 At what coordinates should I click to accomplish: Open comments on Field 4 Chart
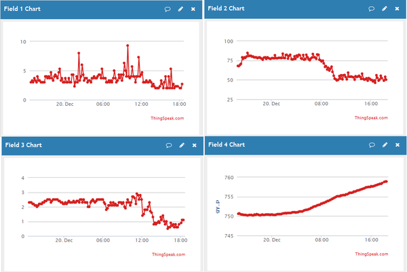[371, 145]
